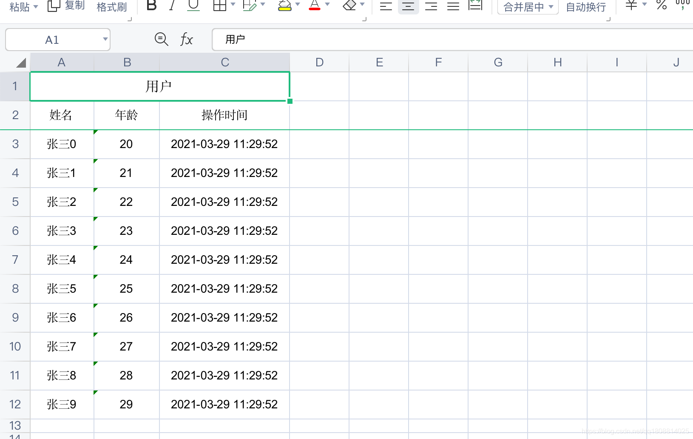Apply cell borders icon
Screen dimensions: 693x439
(220, 6)
